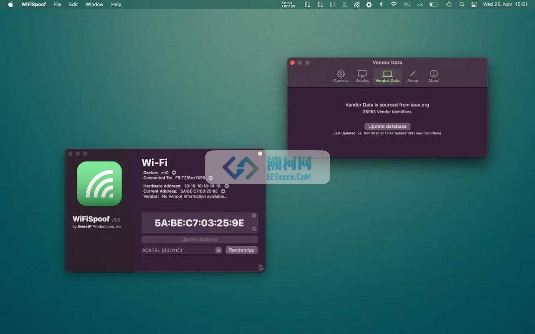
Task: Open the File menu
Action: (x=58, y=5)
